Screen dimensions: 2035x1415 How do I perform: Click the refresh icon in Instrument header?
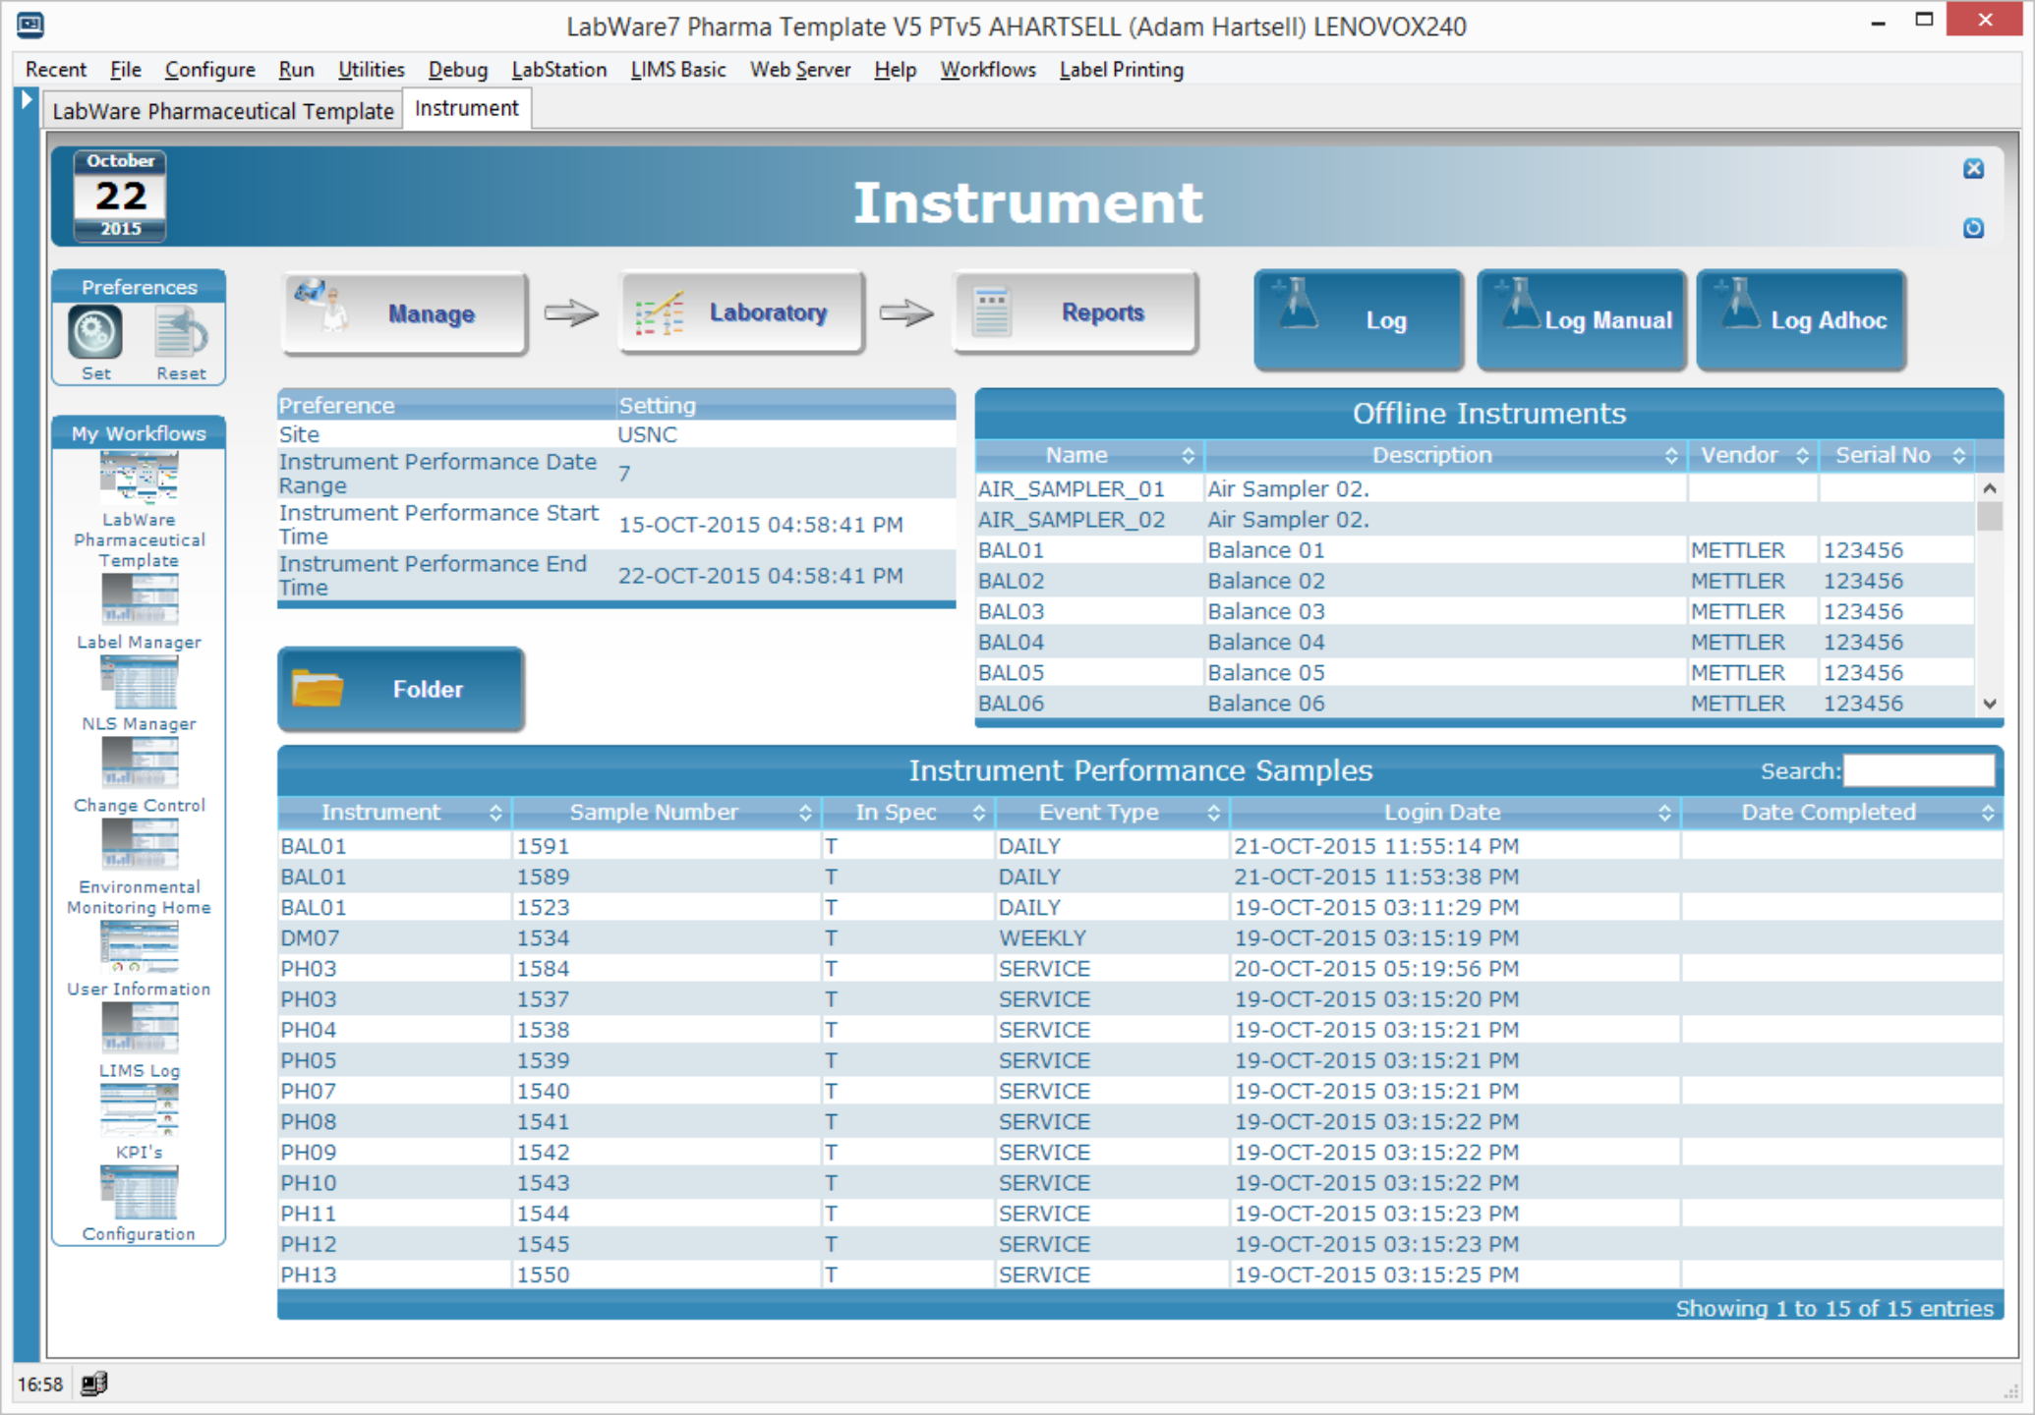1972,228
